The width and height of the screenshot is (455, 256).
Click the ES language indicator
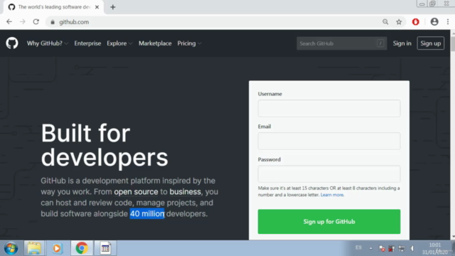(358, 247)
